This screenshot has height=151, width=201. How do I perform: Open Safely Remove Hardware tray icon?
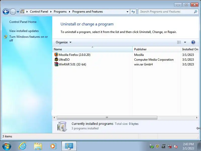coord(152,146)
